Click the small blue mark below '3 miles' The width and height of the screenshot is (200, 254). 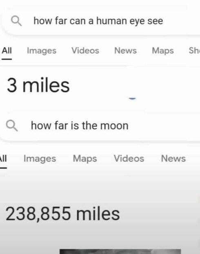pyautogui.click(x=132, y=98)
